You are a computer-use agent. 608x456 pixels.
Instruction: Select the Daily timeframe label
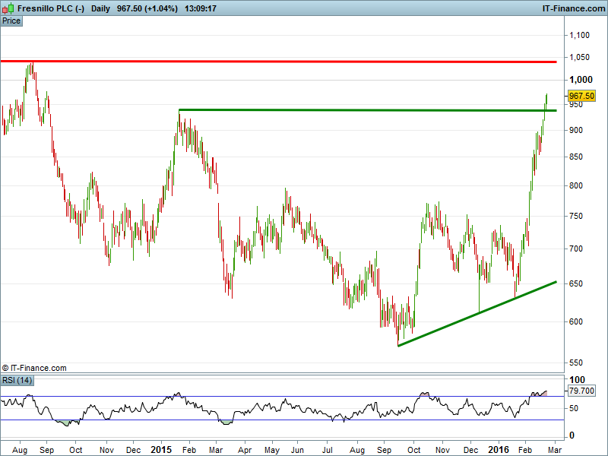(x=100, y=8)
